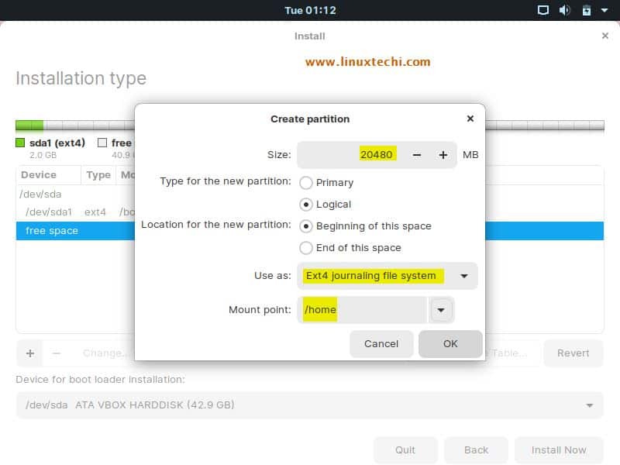620x465 pixels.
Task: Remove partition with minus button
Action: (56, 353)
